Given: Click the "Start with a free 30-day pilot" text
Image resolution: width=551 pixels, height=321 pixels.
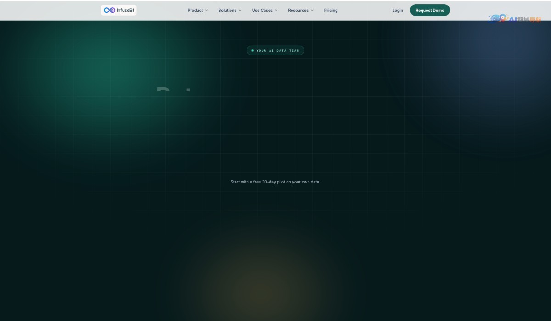Looking at the screenshot, I should pyautogui.click(x=275, y=182).
